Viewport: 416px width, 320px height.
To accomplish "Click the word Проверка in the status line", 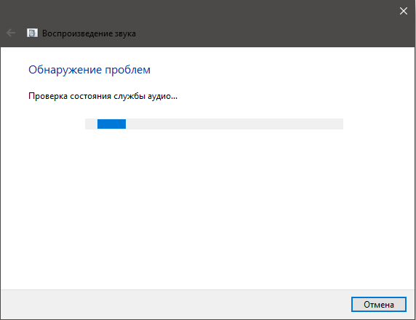I will click(x=48, y=96).
